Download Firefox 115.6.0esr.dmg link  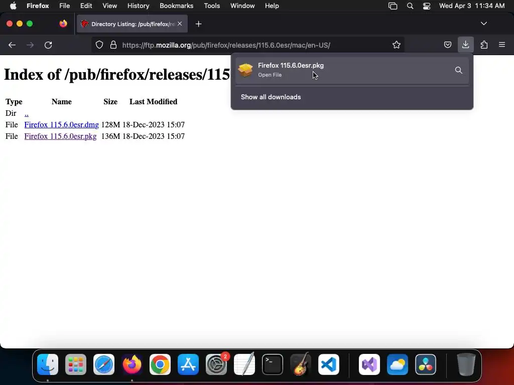[x=61, y=125]
